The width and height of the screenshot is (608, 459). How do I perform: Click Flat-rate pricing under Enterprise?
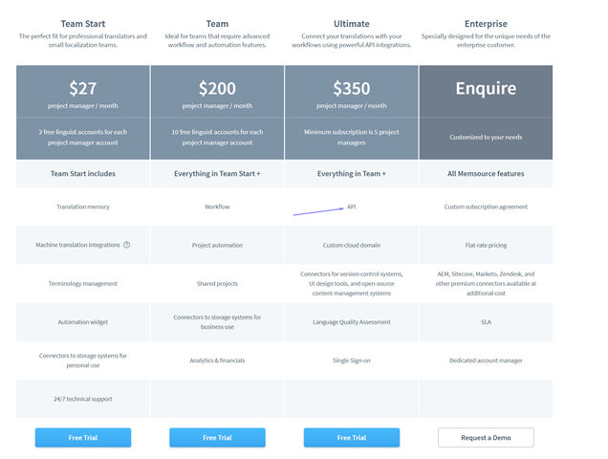[x=486, y=245]
